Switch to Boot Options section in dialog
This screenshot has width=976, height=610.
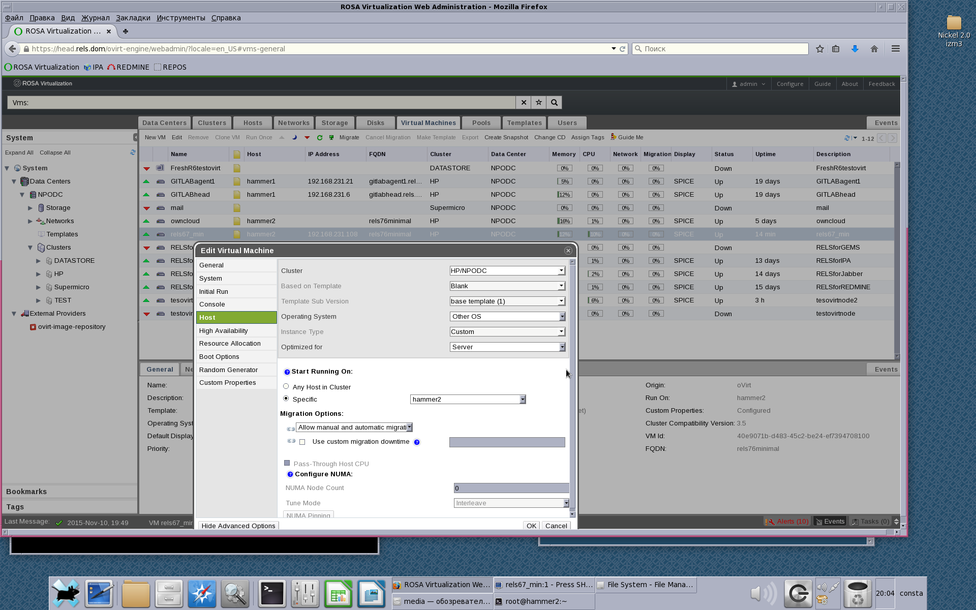(236, 357)
